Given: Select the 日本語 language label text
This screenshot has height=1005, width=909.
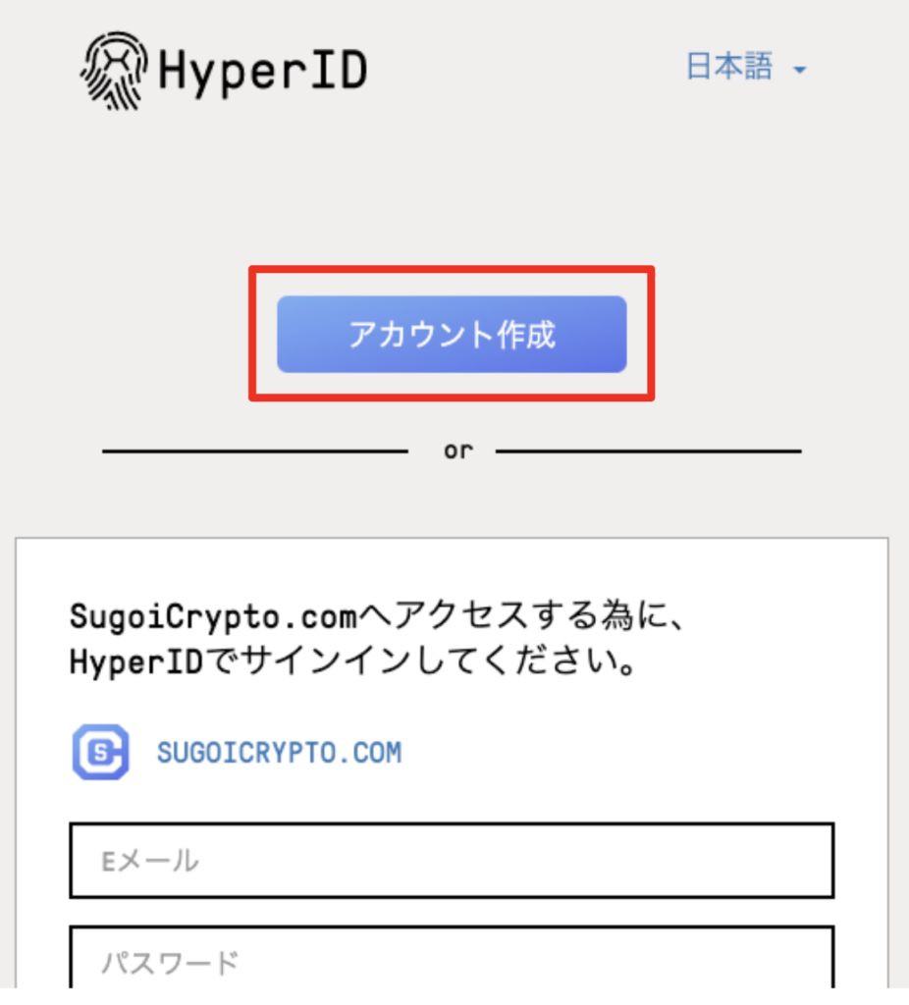Looking at the screenshot, I should (728, 67).
